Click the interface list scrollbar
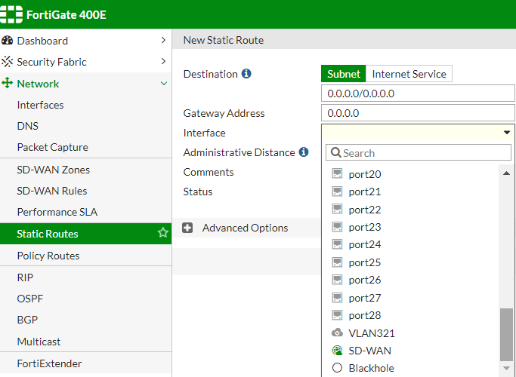Screen dimensions: 516x377 click(506, 332)
